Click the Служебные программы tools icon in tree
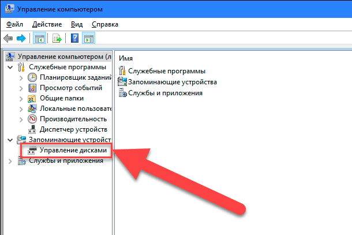The height and width of the screenshot is (235, 352). click(x=21, y=67)
